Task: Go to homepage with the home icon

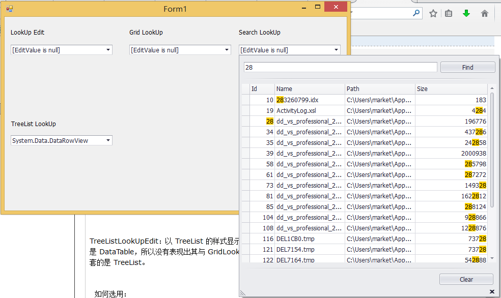Action: pyautogui.click(x=484, y=13)
